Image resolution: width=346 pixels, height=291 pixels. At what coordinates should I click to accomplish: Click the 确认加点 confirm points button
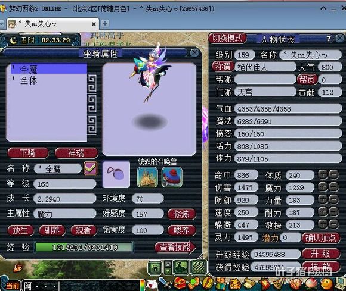(321, 238)
